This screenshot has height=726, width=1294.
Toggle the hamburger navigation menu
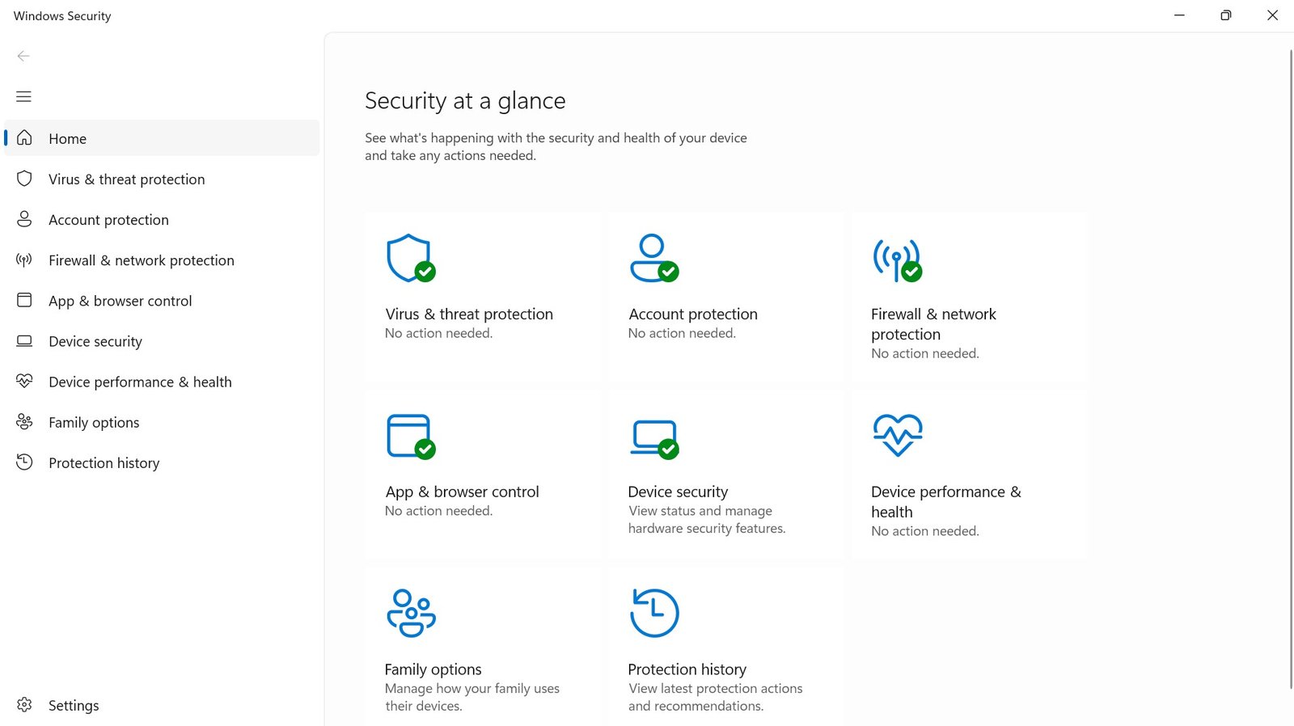pyautogui.click(x=23, y=96)
